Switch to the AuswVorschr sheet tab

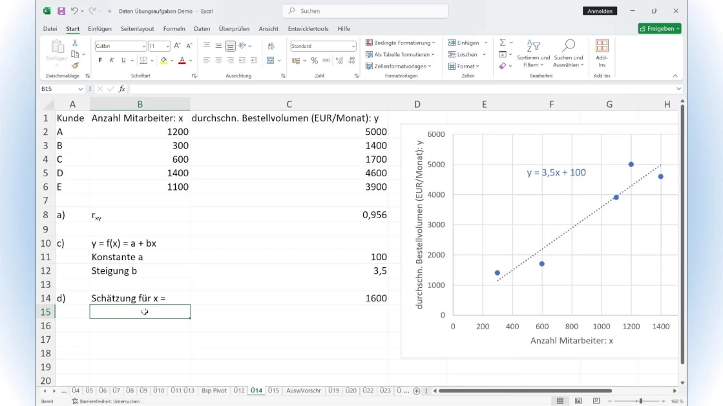[x=304, y=391]
